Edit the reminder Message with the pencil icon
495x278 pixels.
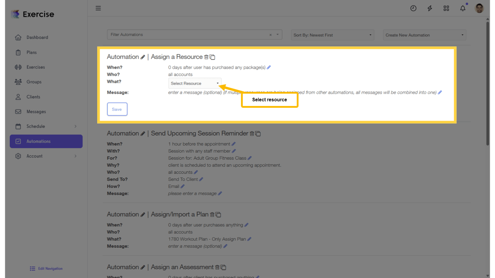pyautogui.click(x=221, y=193)
